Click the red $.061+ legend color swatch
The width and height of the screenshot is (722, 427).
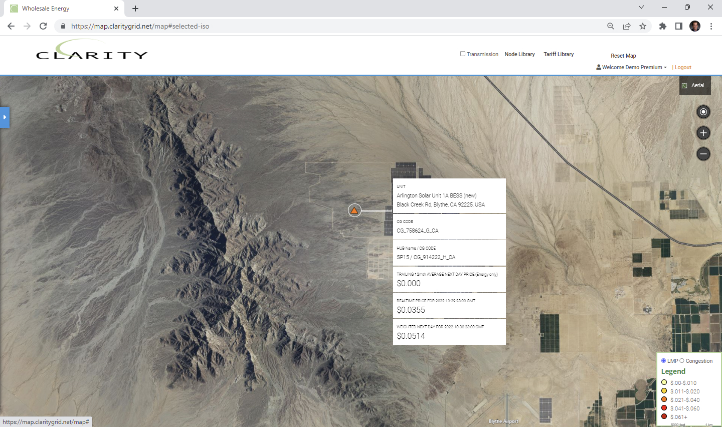[664, 416]
